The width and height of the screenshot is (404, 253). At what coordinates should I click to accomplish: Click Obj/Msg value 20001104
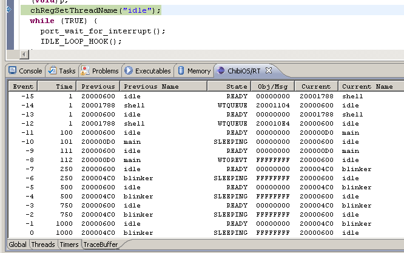click(x=273, y=105)
